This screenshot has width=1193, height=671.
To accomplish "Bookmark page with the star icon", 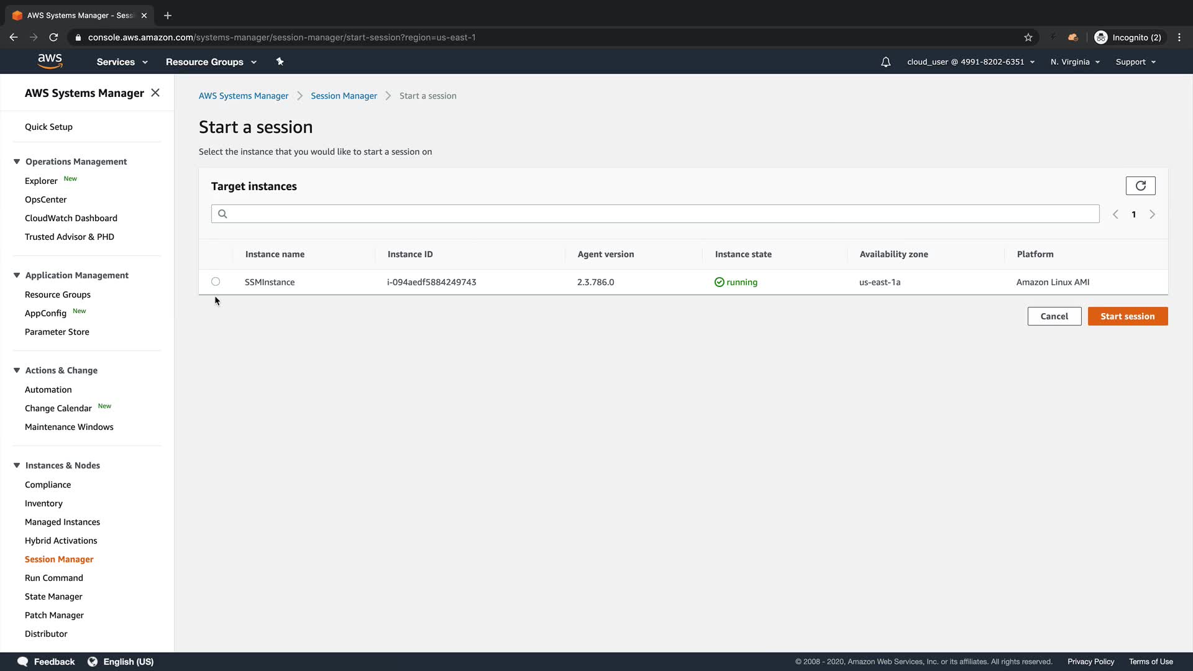I will point(1028,37).
